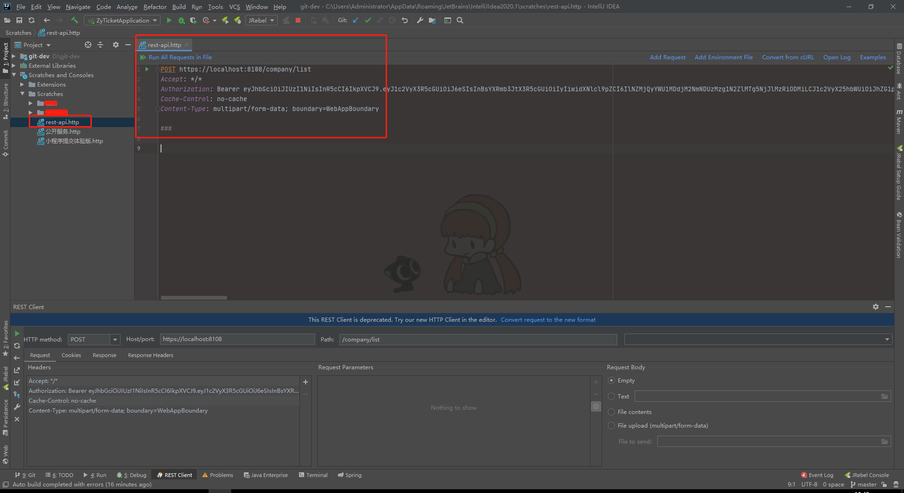Open the ZyTicketApplication run configuration dropdown
This screenshot has height=493, width=904.
tap(155, 20)
